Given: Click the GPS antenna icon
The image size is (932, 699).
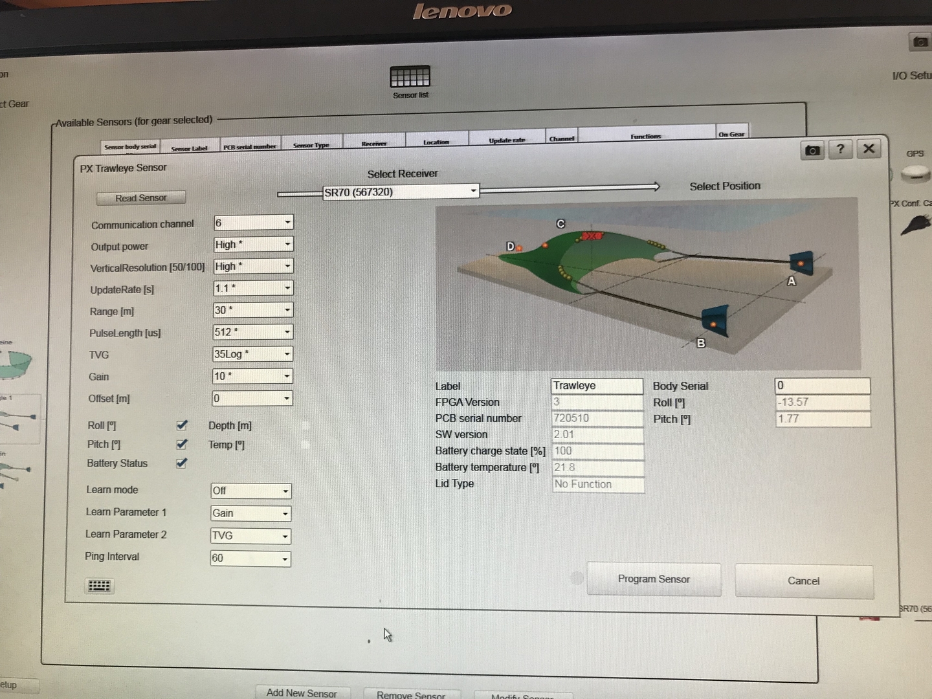Looking at the screenshot, I should (915, 172).
